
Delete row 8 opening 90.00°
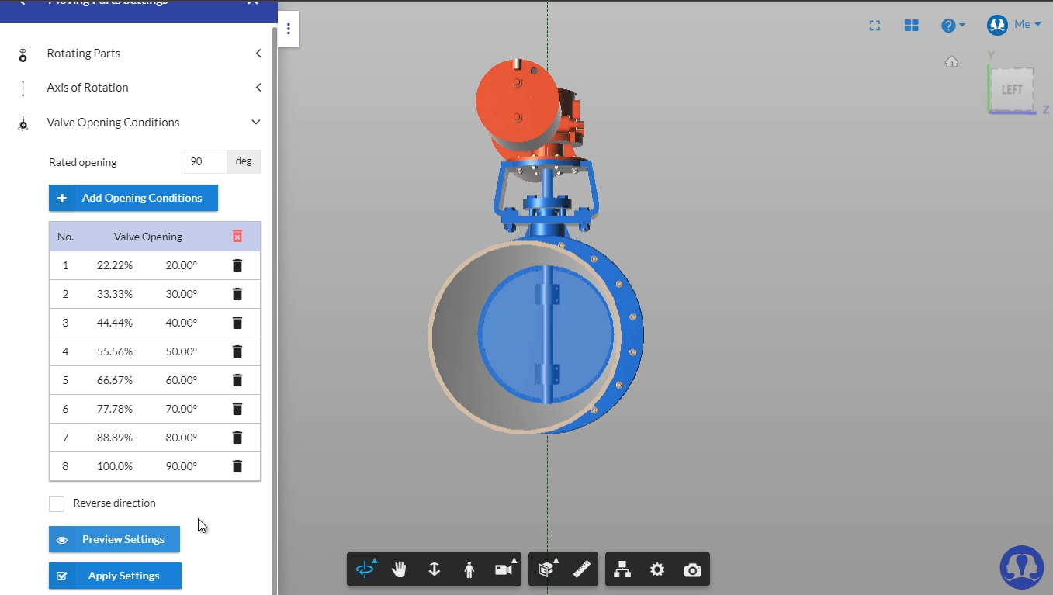(237, 466)
